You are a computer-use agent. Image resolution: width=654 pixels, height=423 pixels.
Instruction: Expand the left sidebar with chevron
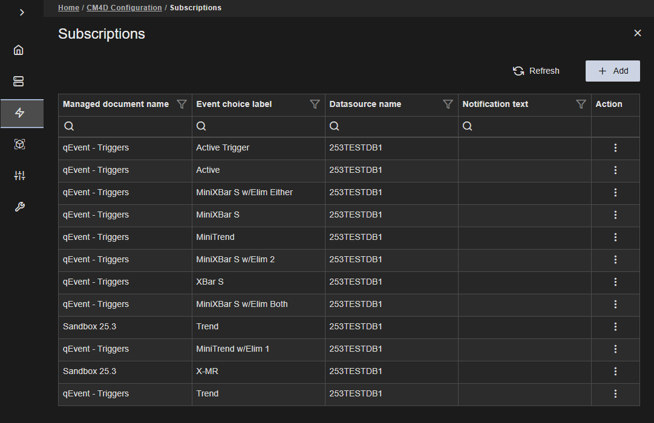click(22, 12)
